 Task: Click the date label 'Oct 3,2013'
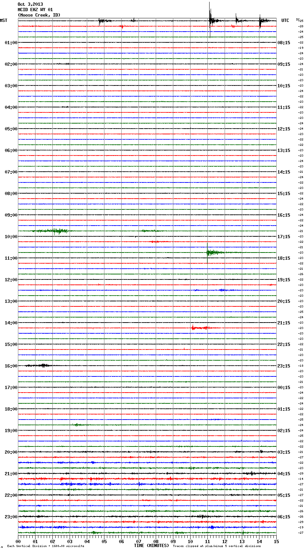point(30,4)
